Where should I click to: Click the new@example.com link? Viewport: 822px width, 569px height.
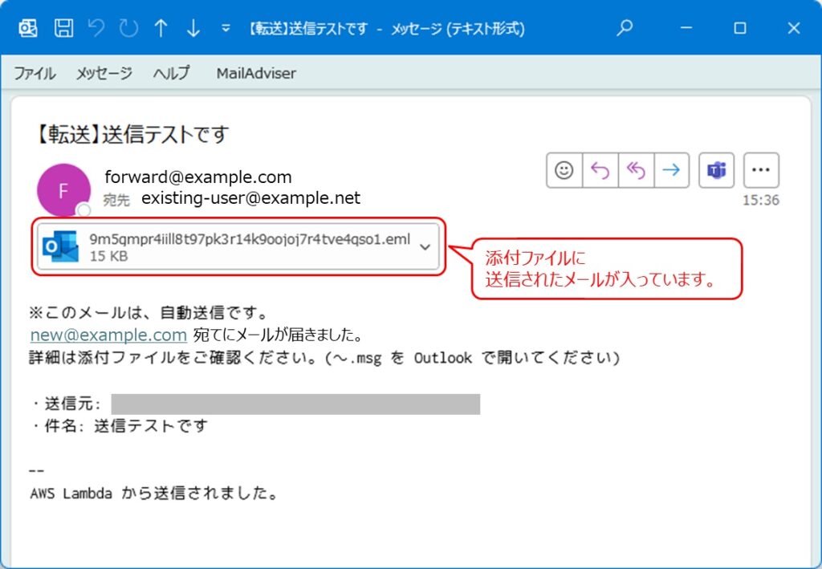pyautogui.click(x=108, y=335)
